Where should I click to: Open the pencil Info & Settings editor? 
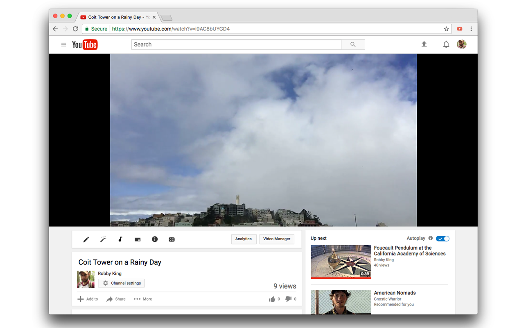86,239
